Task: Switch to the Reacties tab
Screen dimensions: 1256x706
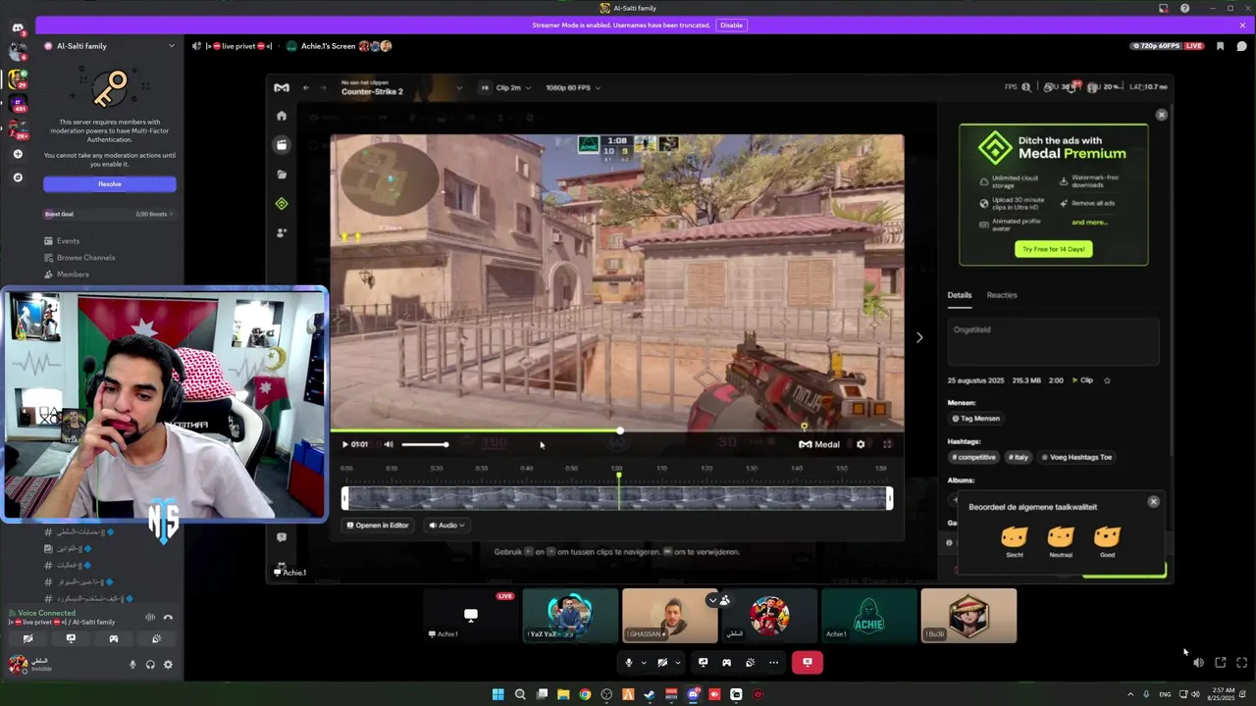Action: [x=1002, y=295]
